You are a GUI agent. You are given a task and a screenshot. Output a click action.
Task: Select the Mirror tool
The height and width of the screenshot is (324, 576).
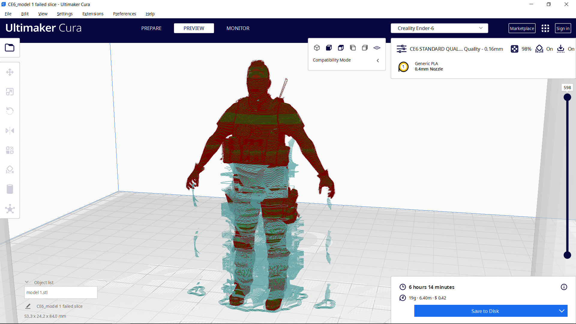[10, 130]
